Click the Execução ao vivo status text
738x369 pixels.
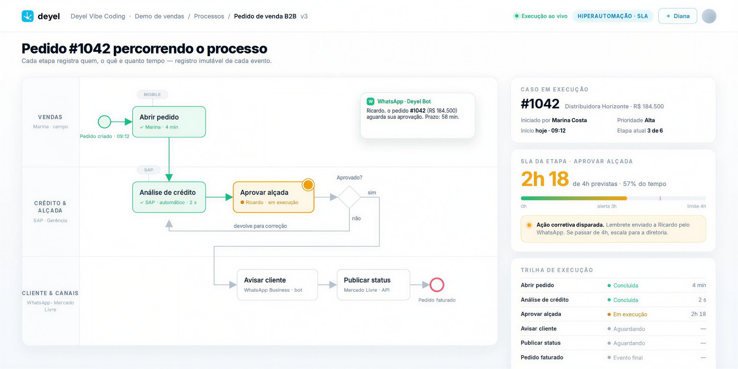544,16
